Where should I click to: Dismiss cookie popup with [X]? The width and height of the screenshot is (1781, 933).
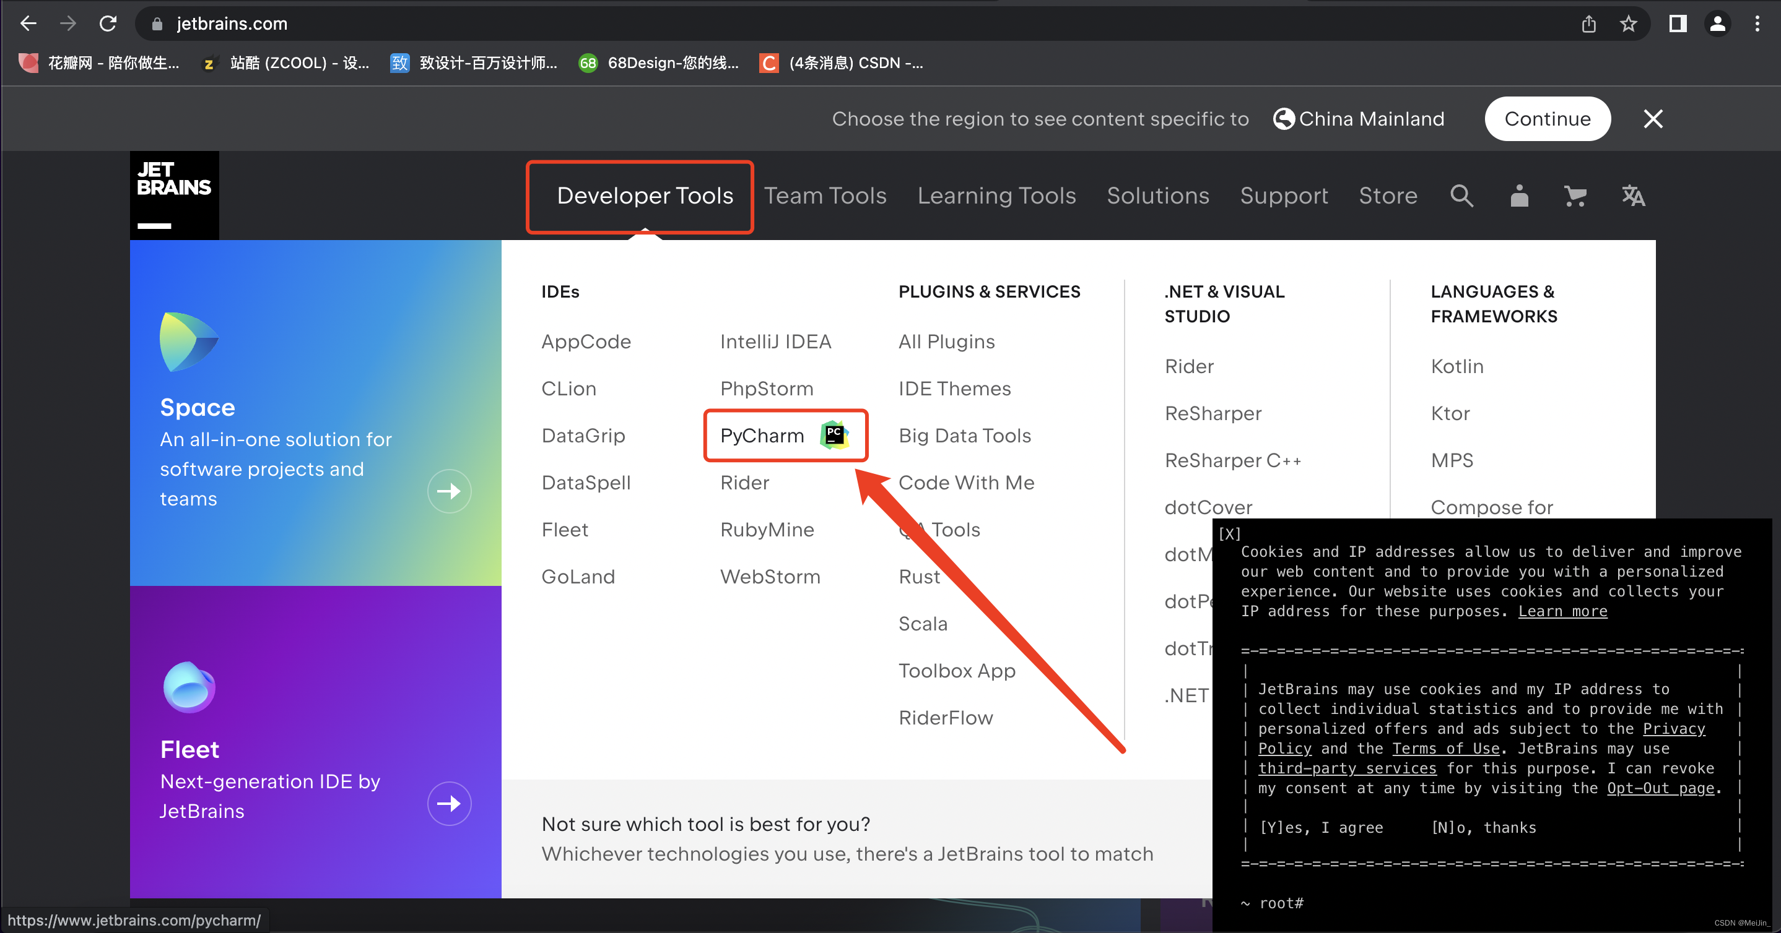1229,533
